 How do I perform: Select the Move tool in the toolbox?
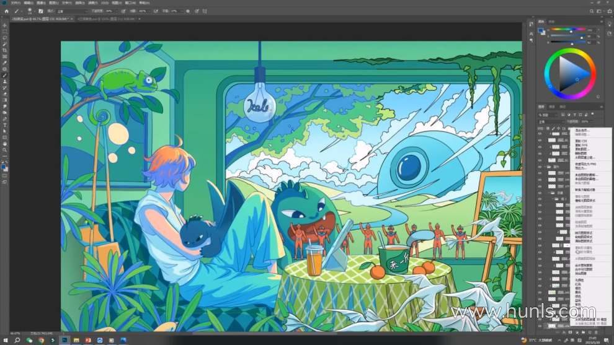tap(5, 25)
